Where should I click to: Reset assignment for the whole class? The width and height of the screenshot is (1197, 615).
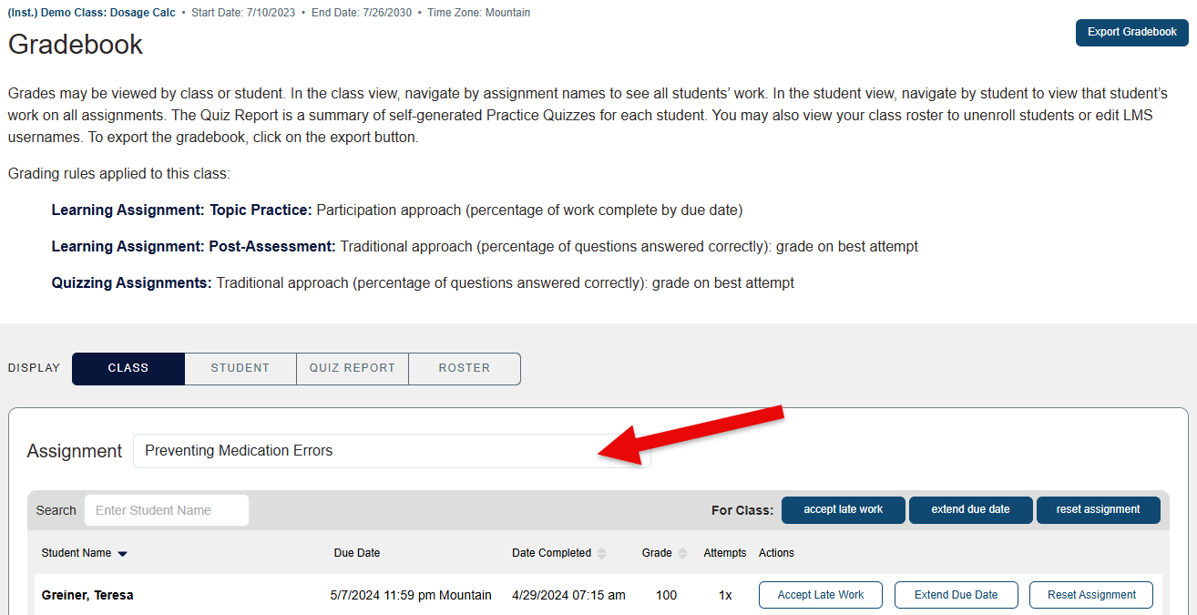tap(1098, 509)
